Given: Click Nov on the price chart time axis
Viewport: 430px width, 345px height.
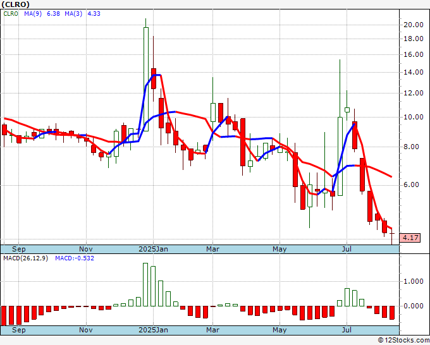Looking at the screenshot, I should click(86, 249).
